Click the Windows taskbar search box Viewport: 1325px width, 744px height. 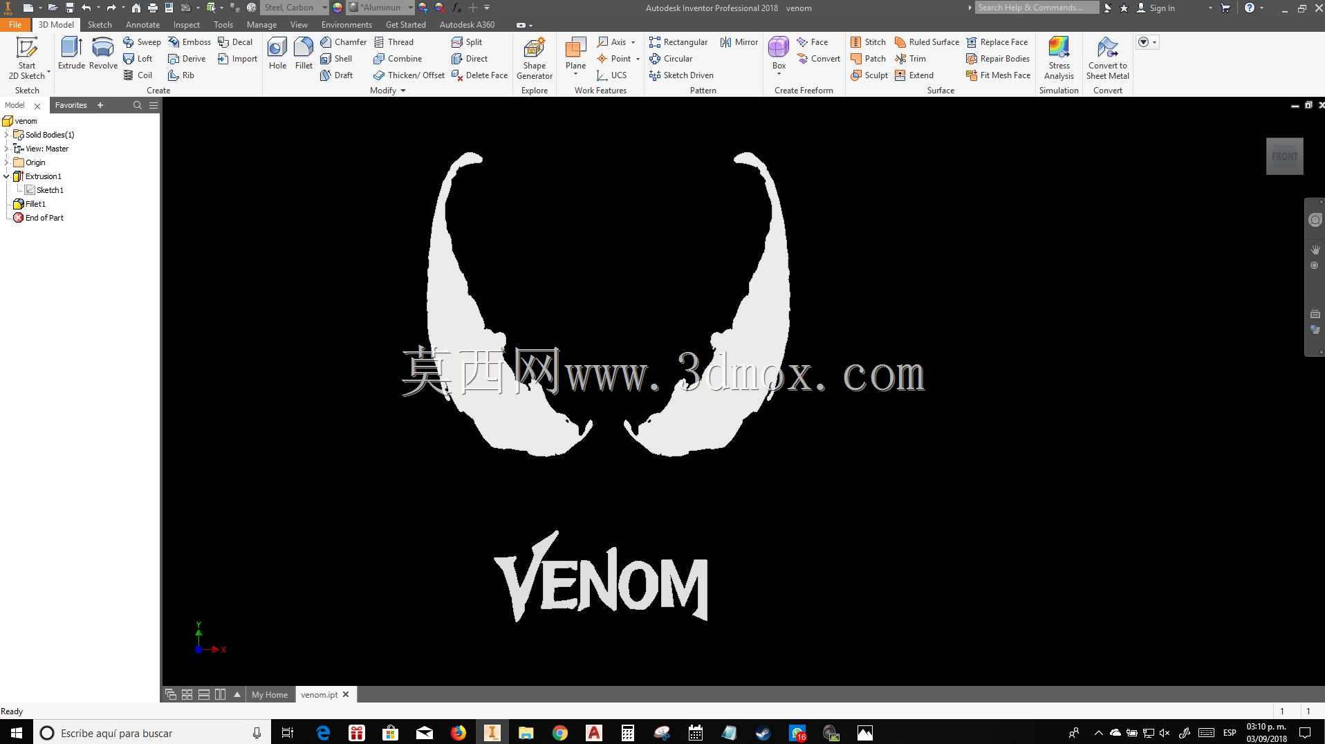point(151,733)
